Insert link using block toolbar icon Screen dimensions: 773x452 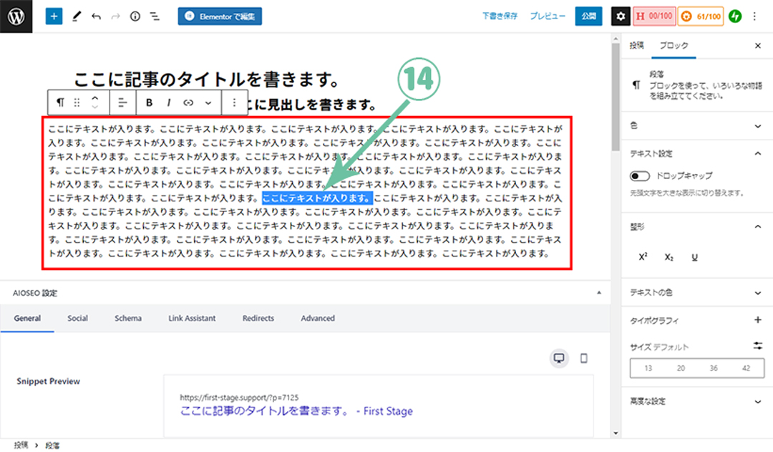pos(188,102)
